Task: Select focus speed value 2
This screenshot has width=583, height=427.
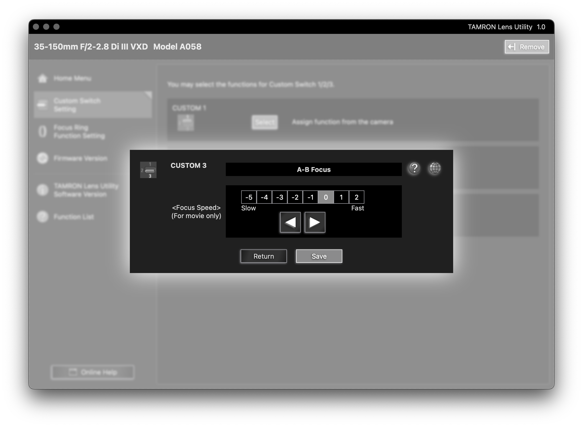Action: (356, 197)
